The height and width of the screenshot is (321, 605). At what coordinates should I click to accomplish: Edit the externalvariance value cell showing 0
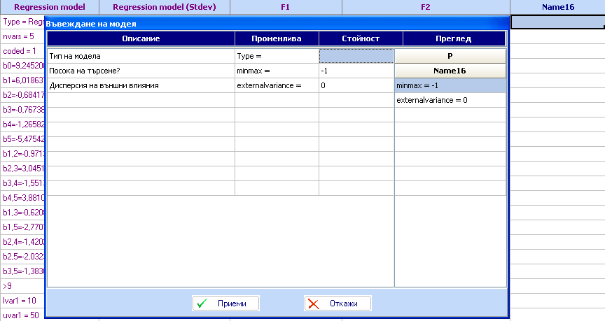(x=356, y=85)
